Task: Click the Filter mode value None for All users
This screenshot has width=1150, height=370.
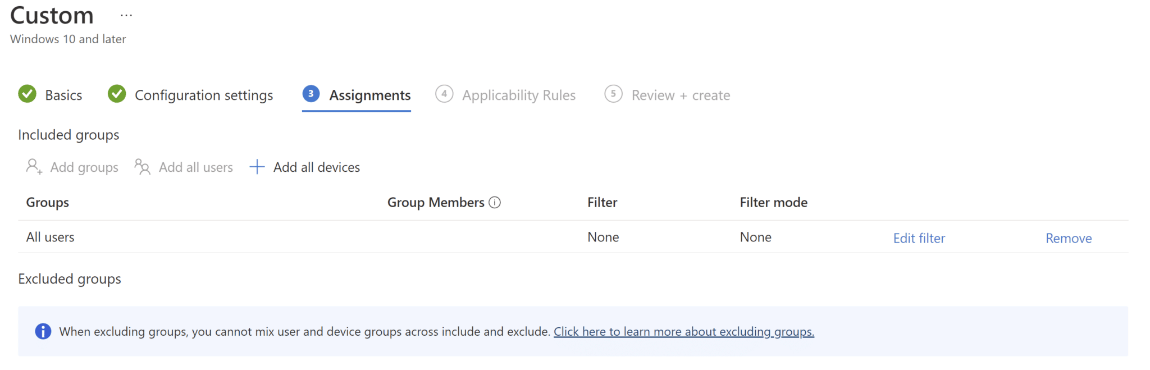Action: coord(755,237)
